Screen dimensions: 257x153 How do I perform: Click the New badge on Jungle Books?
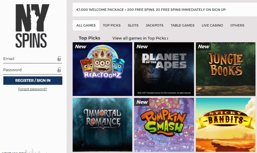(x=203, y=46)
